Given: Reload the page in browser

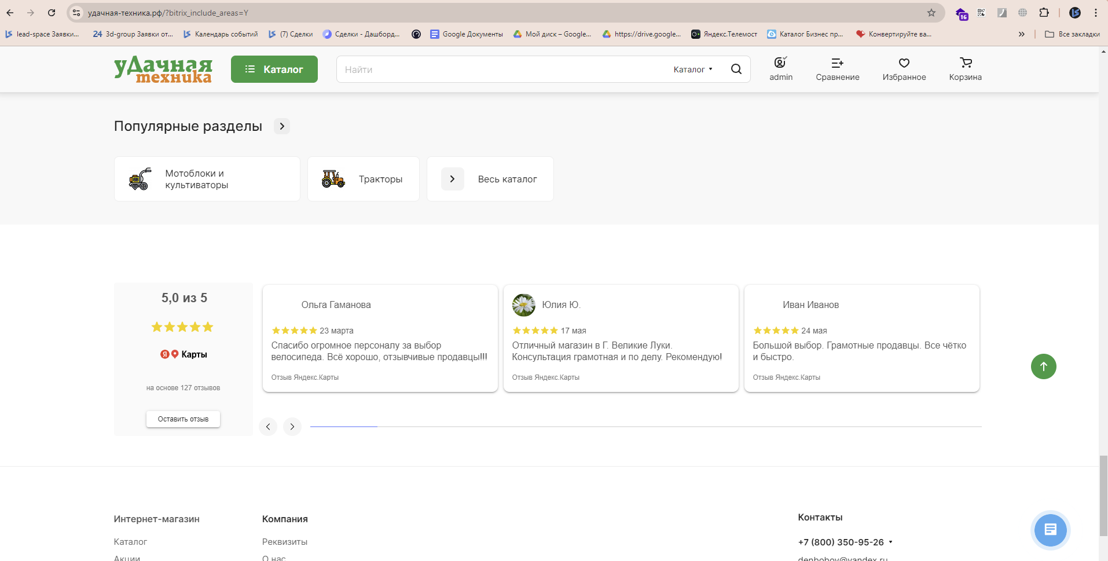Looking at the screenshot, I should (52, 13).
